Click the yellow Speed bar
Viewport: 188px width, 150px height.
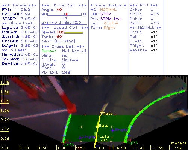74,33
